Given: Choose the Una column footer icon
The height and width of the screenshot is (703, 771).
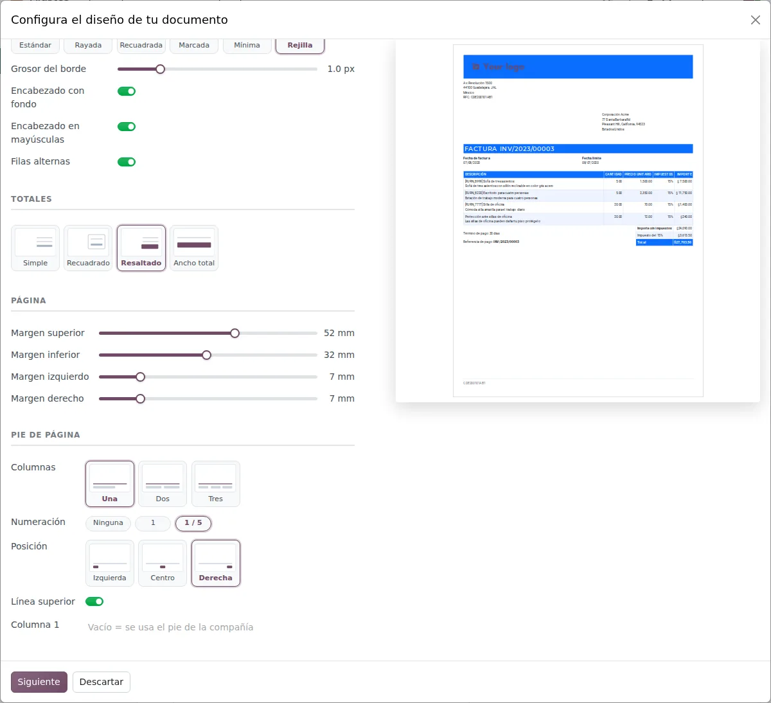Looking at the screenshot, I should (x=110, y=484).
